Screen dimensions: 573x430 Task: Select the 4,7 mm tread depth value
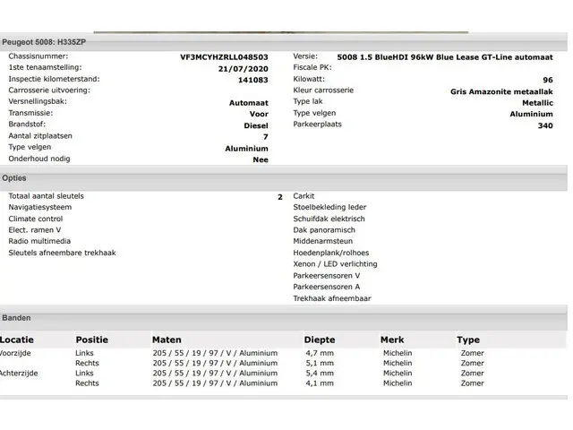[318, 352]
